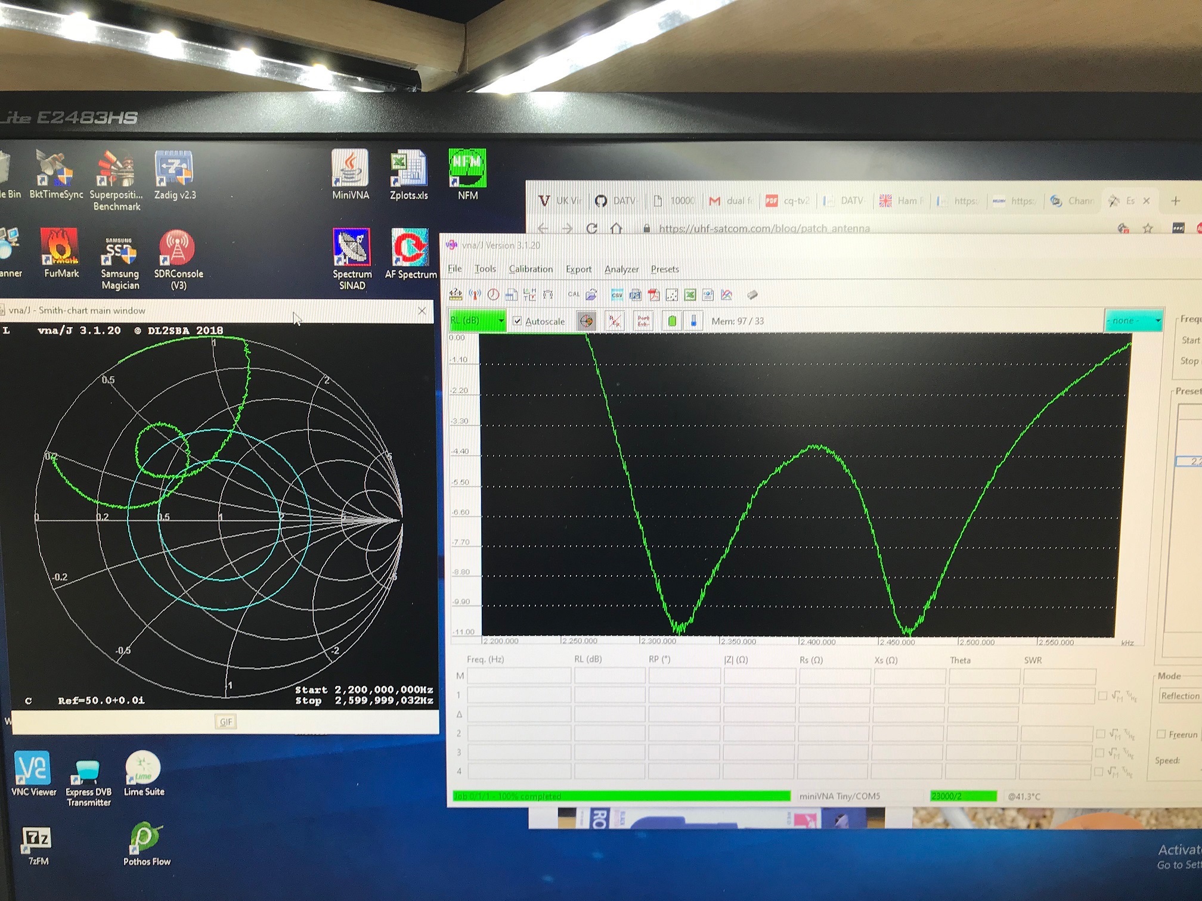Click the battery status icon
Viewport: 1202px width, 901px height.
[x=672, y=321]
